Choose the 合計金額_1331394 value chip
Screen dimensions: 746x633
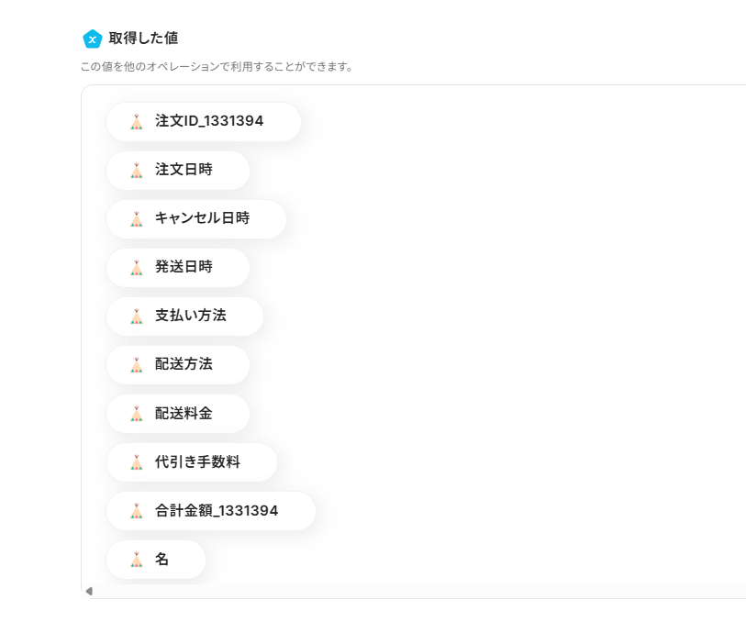(x=216, y=511)
